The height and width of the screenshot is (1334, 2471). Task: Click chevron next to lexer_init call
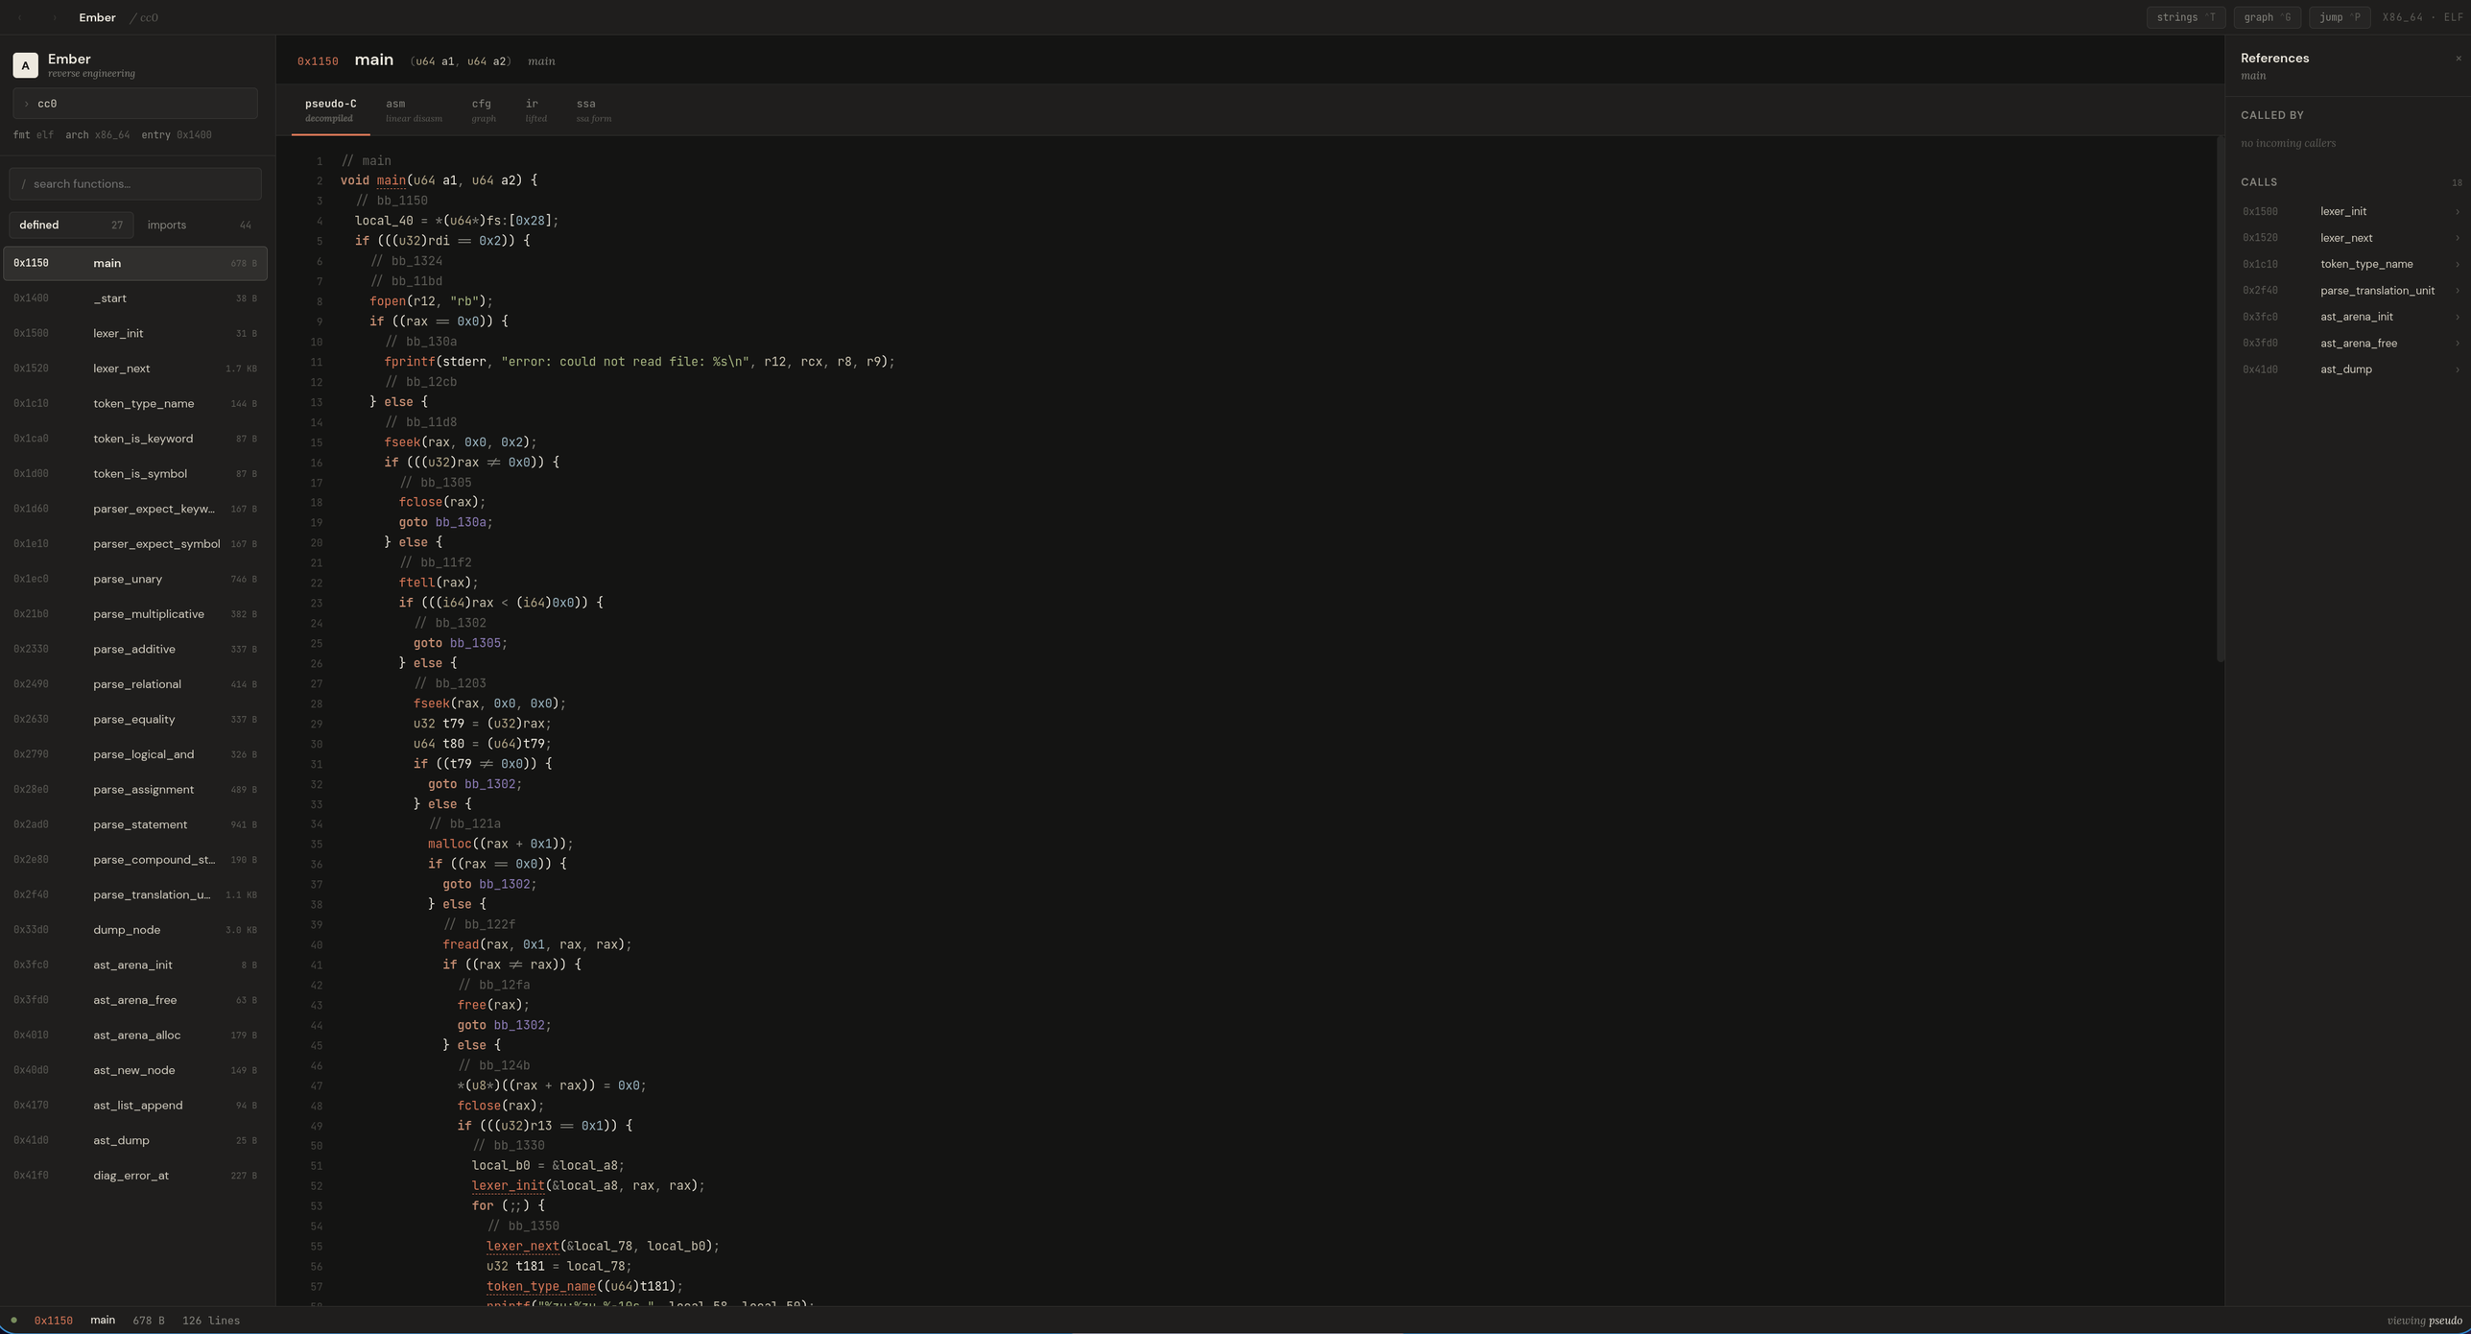pos(2457,212)
